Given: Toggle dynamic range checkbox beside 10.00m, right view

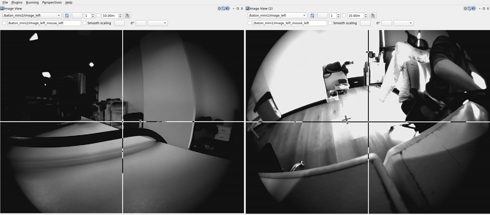Looking at the screenshot, I should pyautogui.click(x=344, y=15).
